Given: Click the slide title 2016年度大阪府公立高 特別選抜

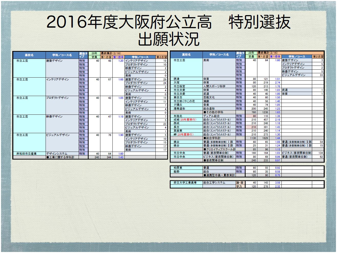Looking at the screenshot, I should [168, 22].
